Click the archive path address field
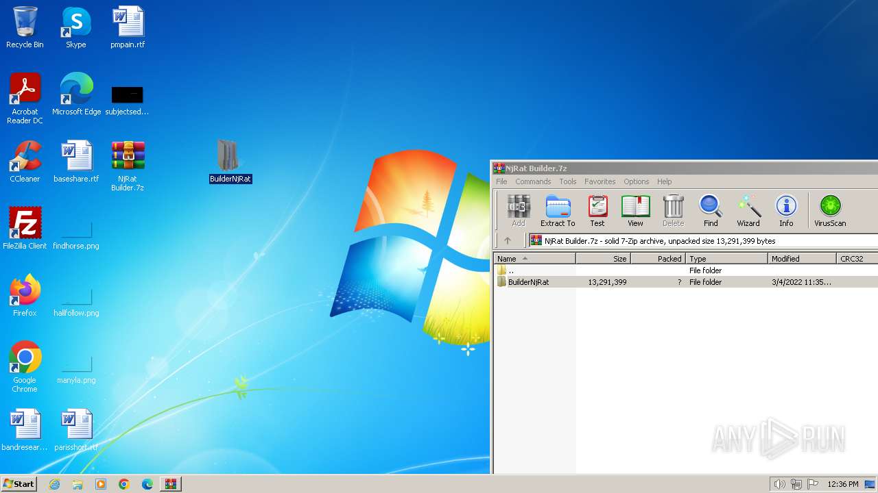The height and width of the screenshot is (493, 878). (x=703, y=240)
